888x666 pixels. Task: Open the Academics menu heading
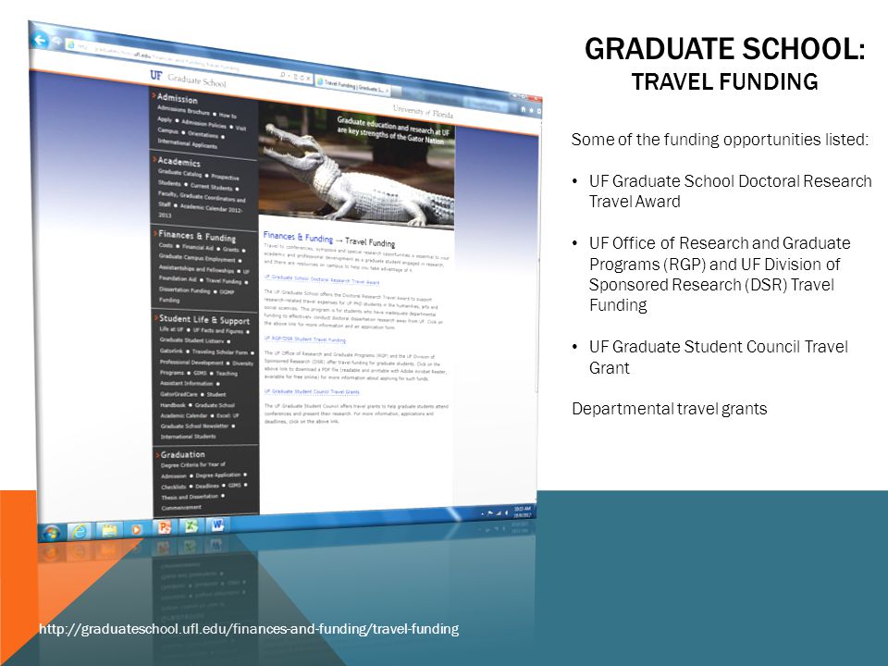point(179,161)
